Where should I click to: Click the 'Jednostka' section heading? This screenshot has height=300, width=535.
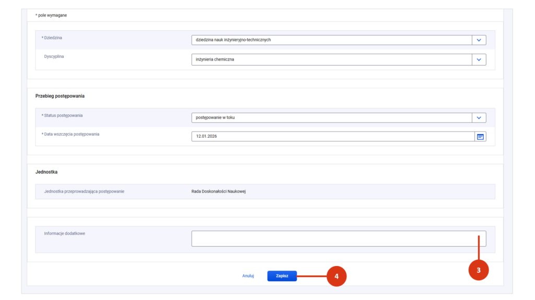tap(46, 172)
